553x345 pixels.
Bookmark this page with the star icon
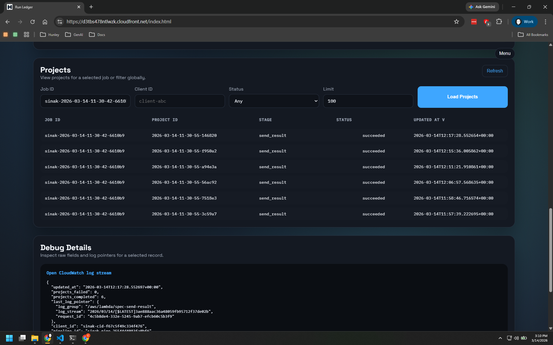pos(457,22)
